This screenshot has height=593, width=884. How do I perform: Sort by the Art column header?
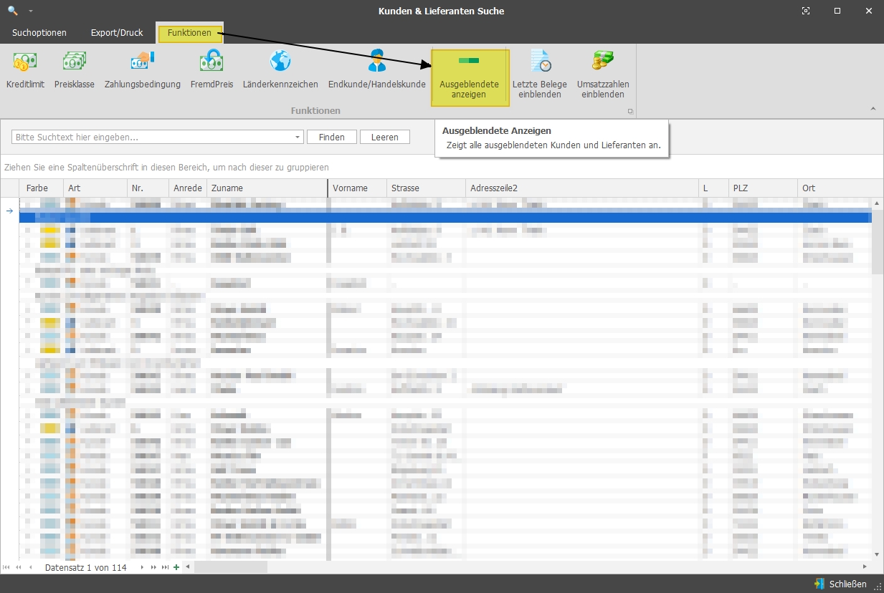coord(95,188)
